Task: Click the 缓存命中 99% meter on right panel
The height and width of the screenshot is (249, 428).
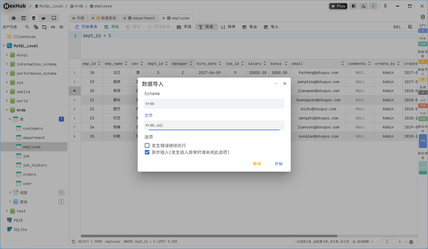Action: click(422, 141)
